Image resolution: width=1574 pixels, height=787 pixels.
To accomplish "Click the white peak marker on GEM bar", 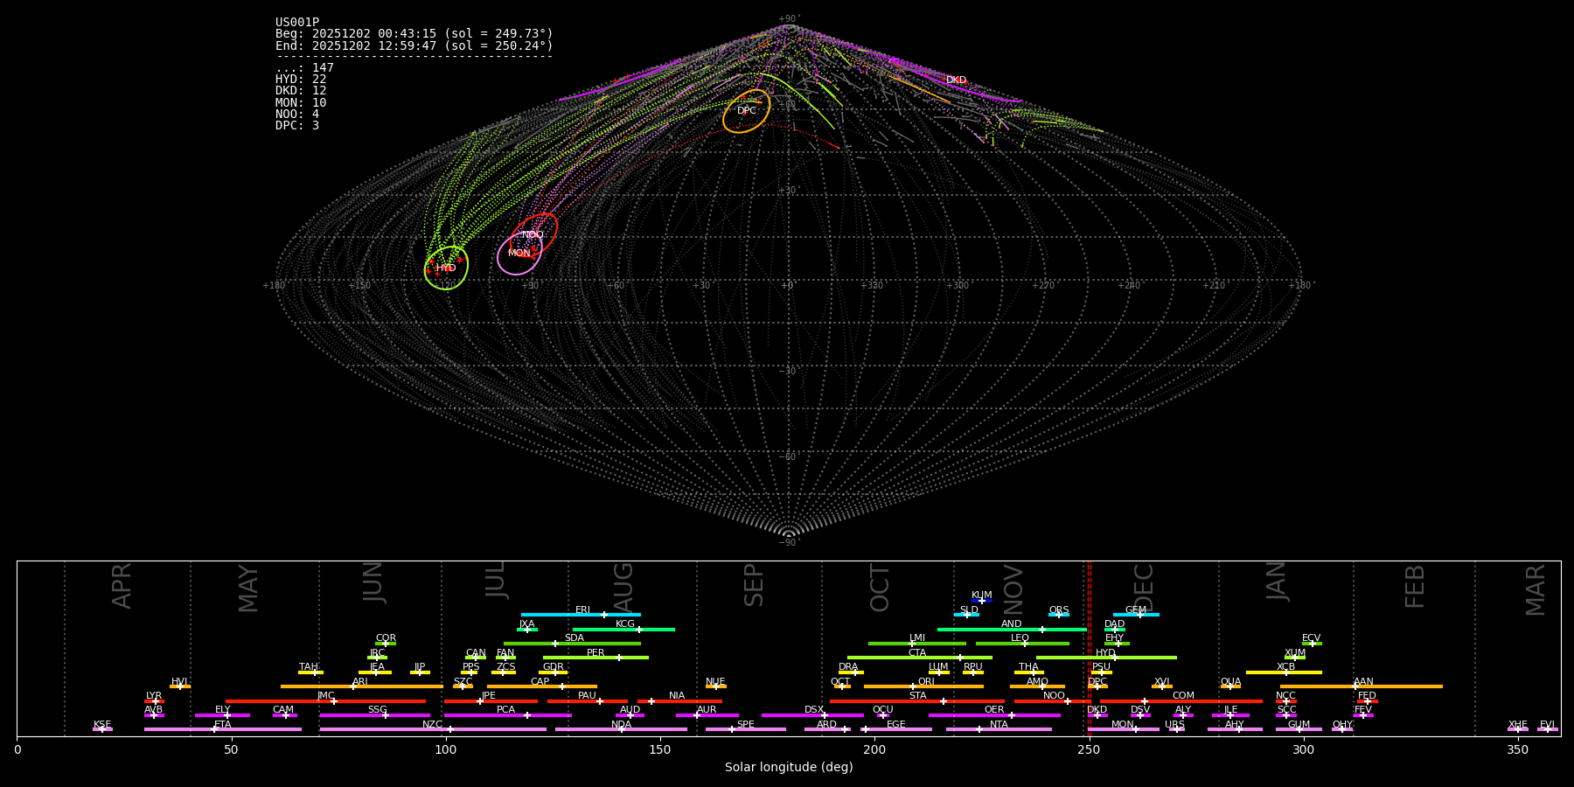I will pyautogui.click(x=1139, y=615).
